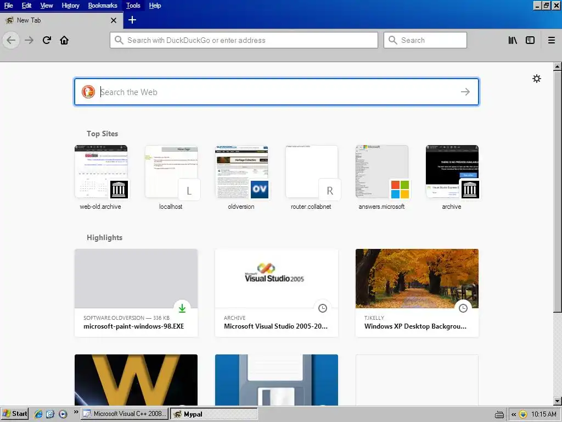Click the forward navigation arrow
Screen dimensions: 562x422
click(x=29, y=40)
